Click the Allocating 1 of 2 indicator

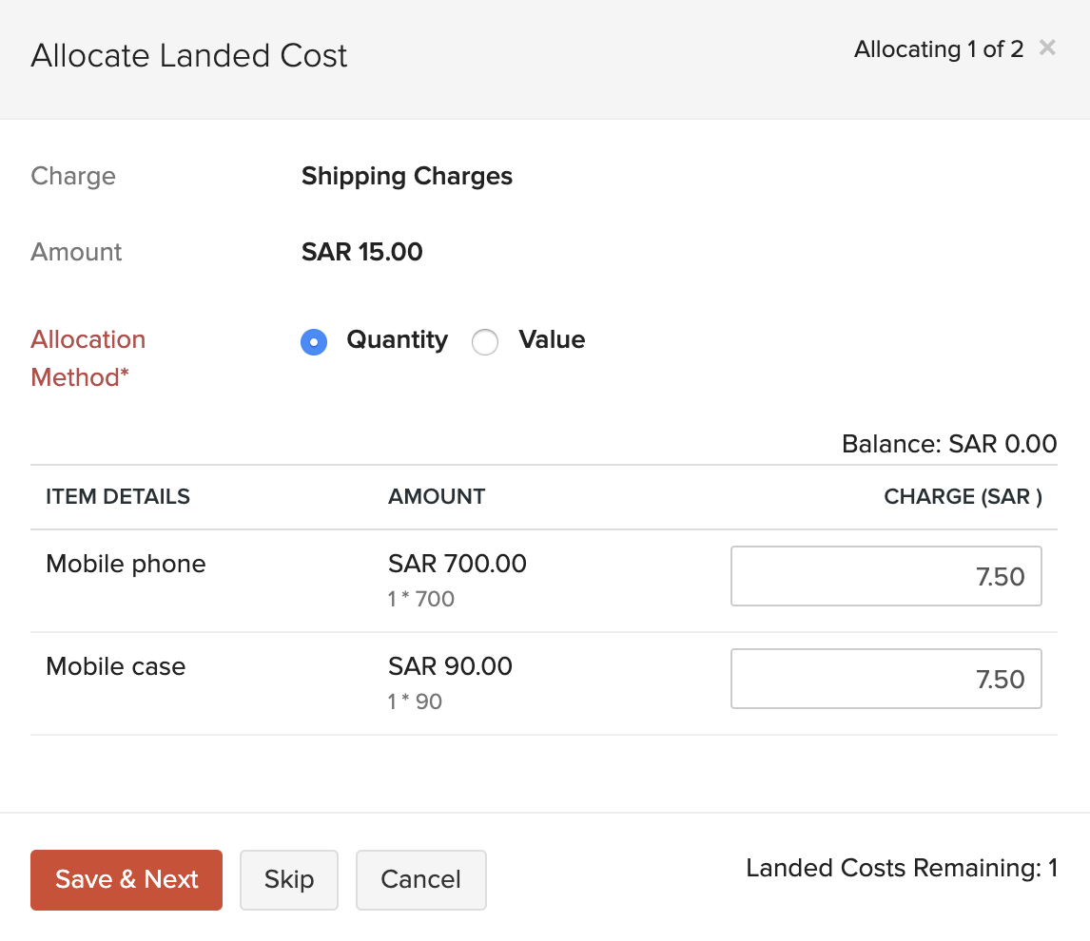click(x=938, y=48)
